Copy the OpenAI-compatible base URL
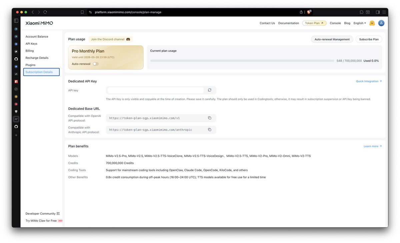400x243 pixels. [210, 118]
